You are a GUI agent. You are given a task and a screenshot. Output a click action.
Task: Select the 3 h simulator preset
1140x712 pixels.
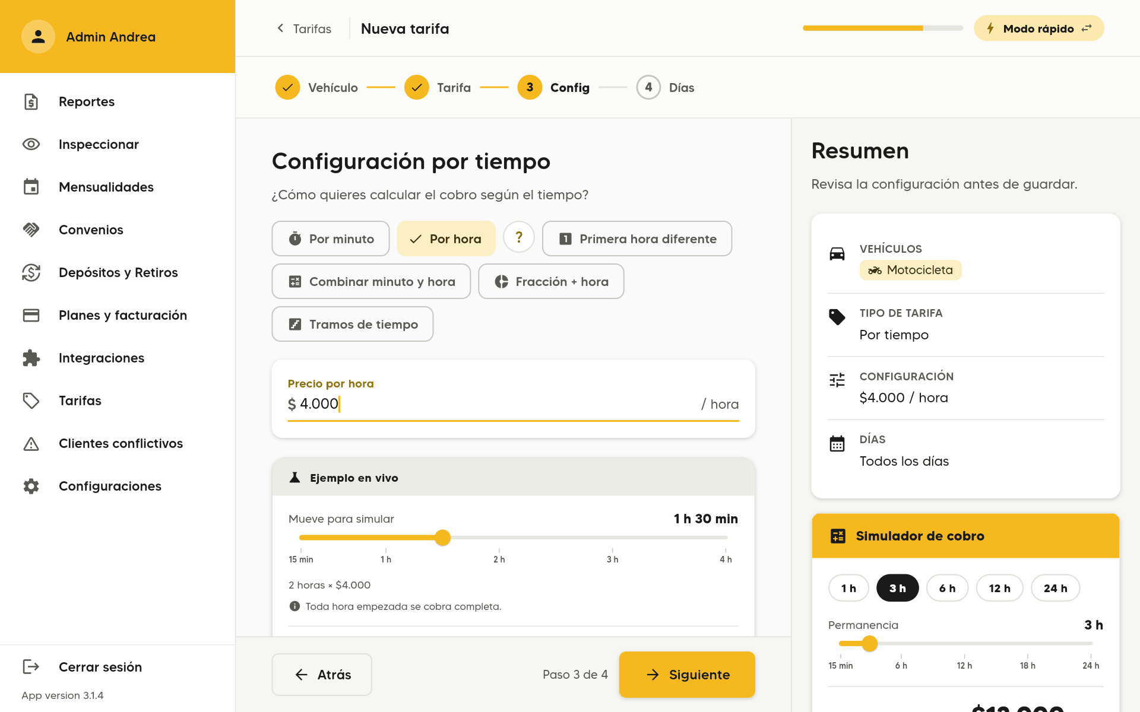point(898,588)
